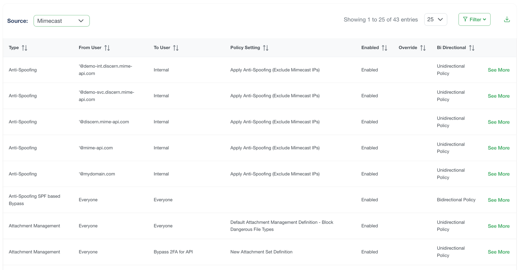See More for Block Dangerous File Types row
The image size is (523, 270).
[498, 226]
